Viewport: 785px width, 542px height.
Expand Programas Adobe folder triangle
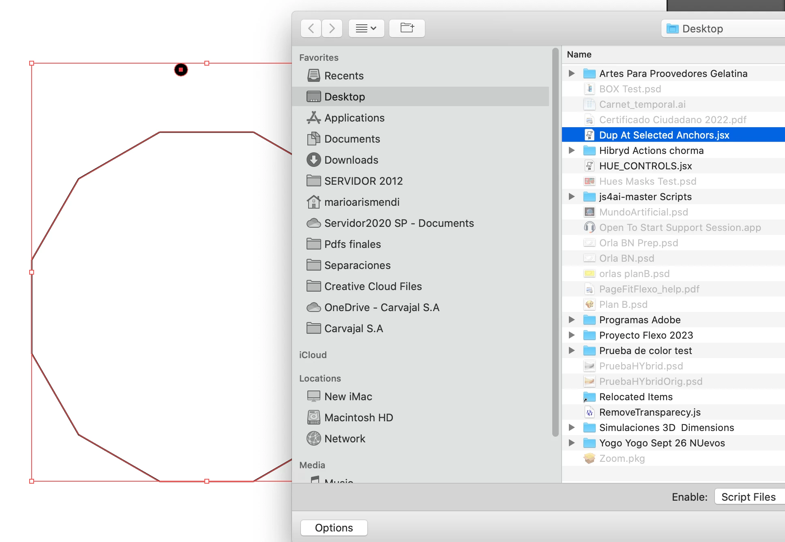coord(572,320)
